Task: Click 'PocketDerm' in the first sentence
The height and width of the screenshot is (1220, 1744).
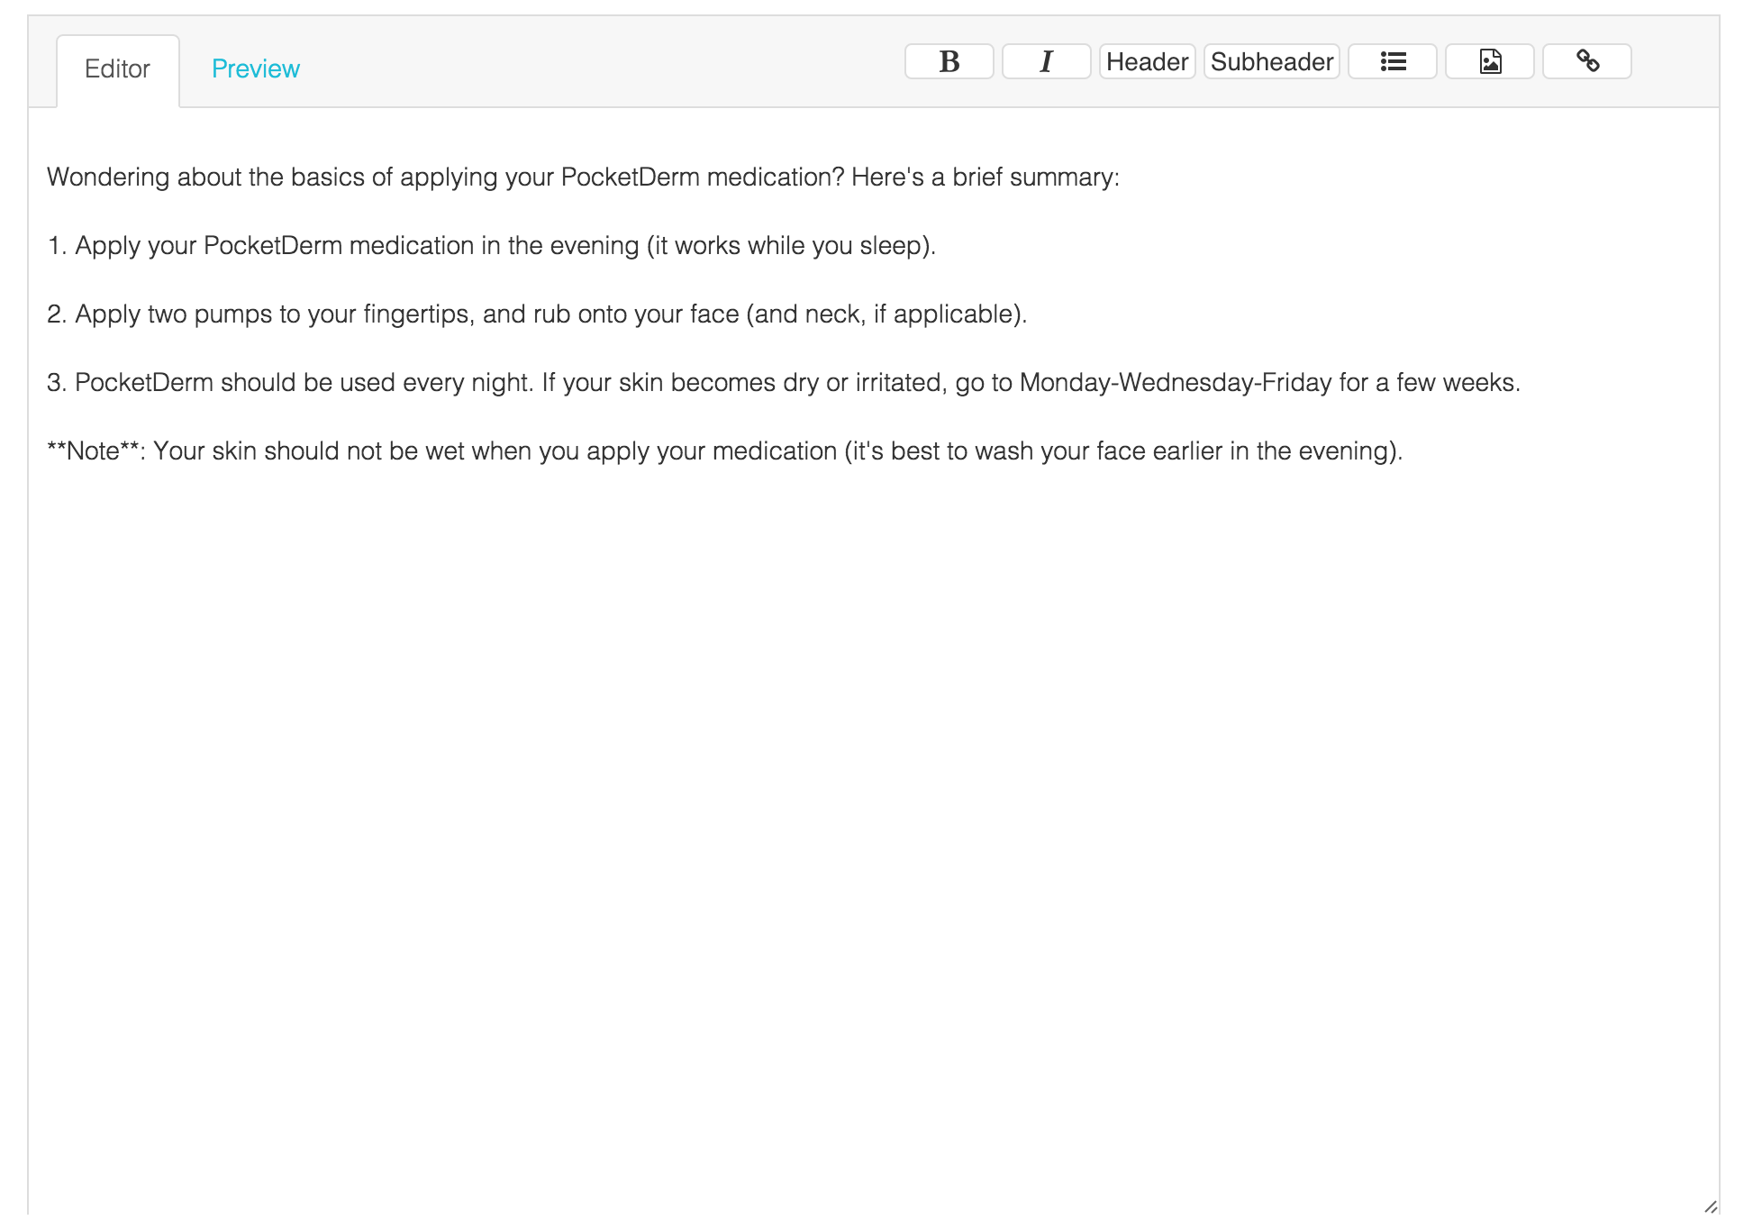Action: 630,177
